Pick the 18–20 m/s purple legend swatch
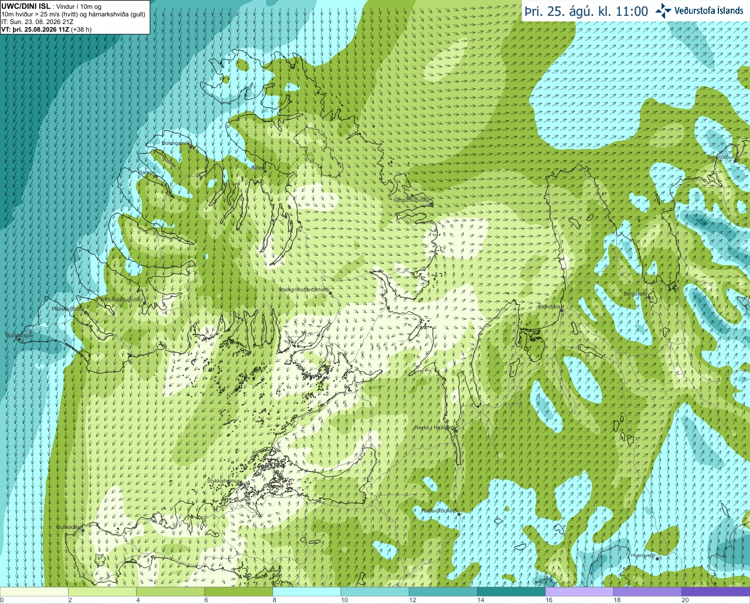Image resolution: width=750 pixels, height=604 pixels. pos(647,592)
